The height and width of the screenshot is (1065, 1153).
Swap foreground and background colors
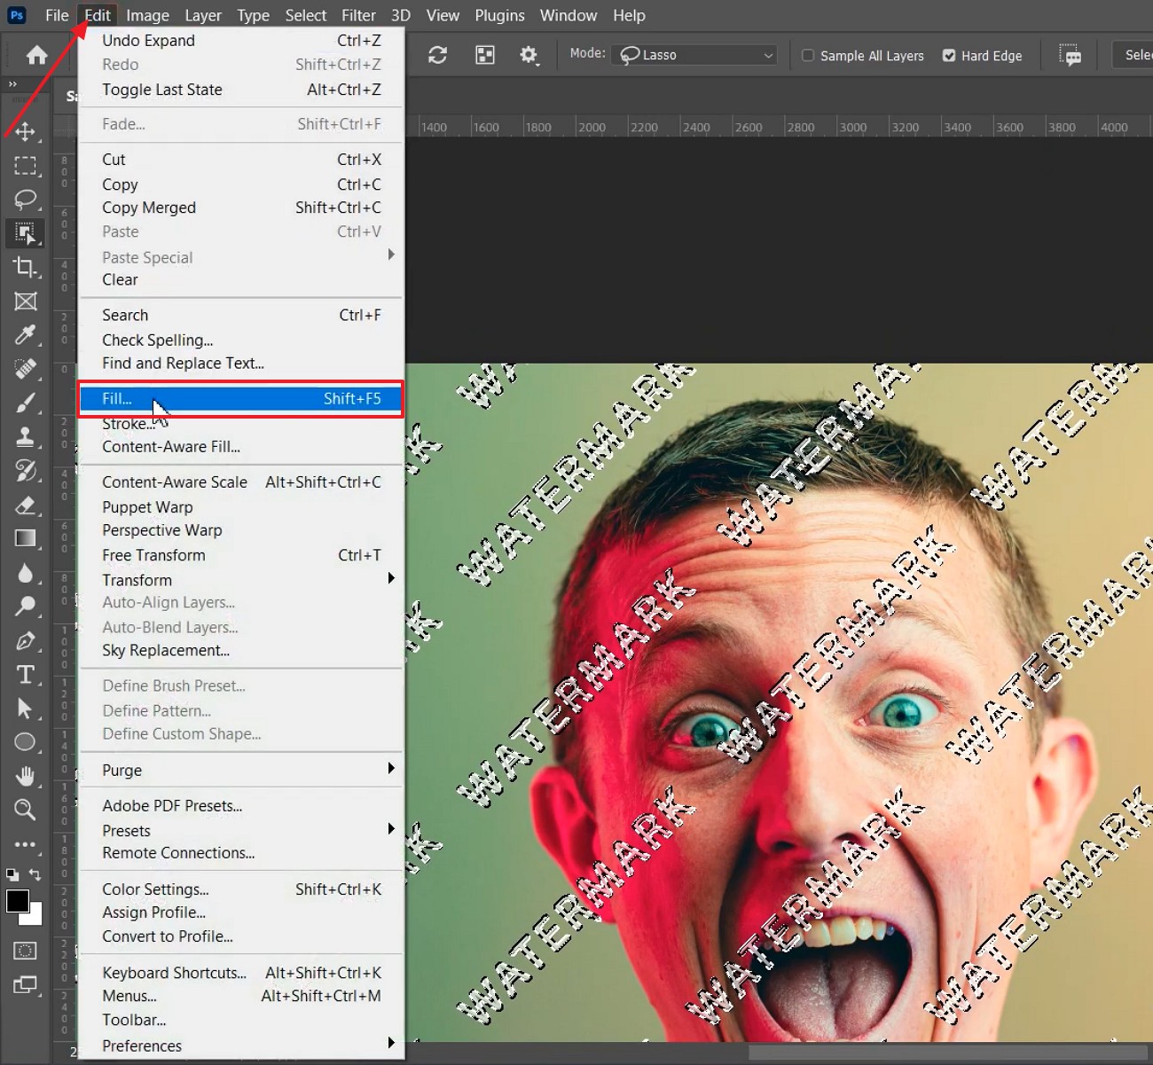pyautogui.click(x=35, y=874)
